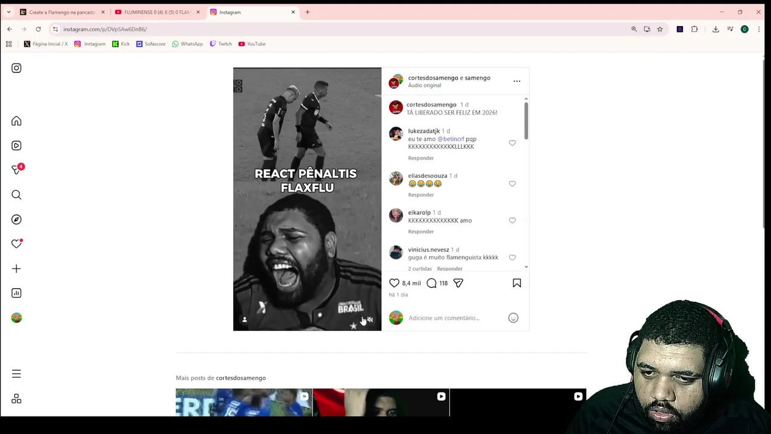Close the Instagram browser tab
Viewport: 771px width, 434px height.
click(x=293, y=12)
